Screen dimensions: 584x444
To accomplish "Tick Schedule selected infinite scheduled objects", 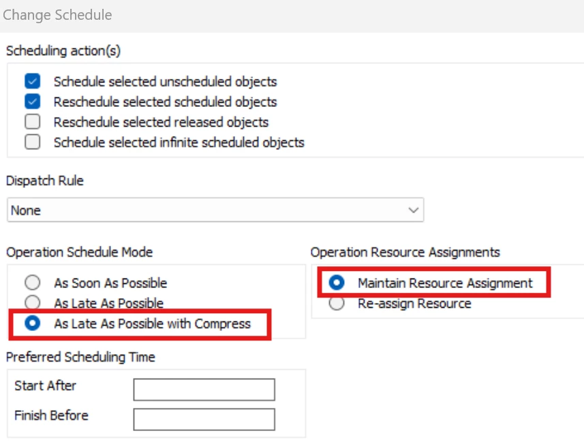I will click(x=32, y=143).
